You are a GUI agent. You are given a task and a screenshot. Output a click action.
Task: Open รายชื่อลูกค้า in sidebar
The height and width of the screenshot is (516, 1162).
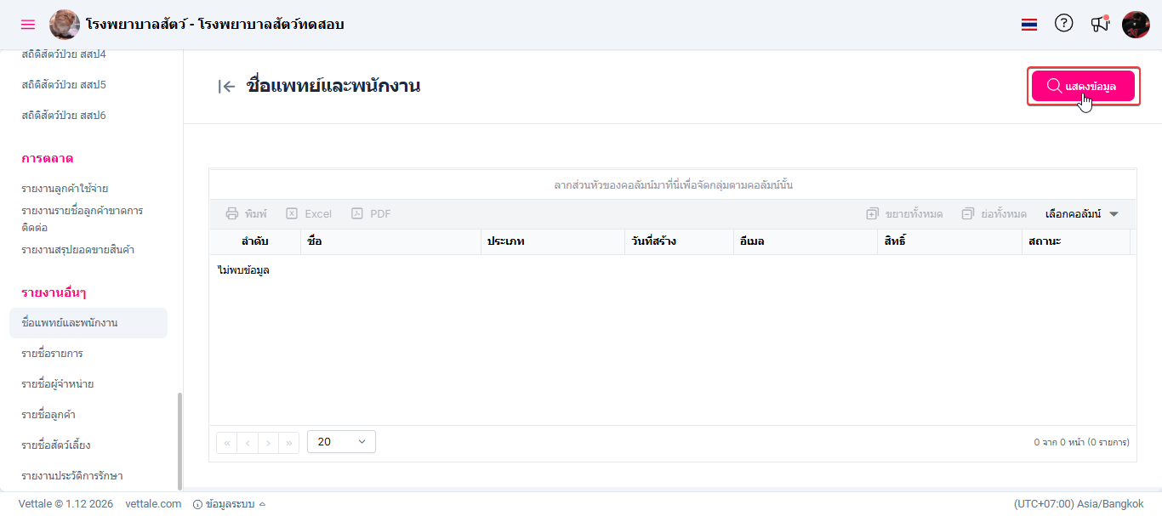(x=48, y=415)
